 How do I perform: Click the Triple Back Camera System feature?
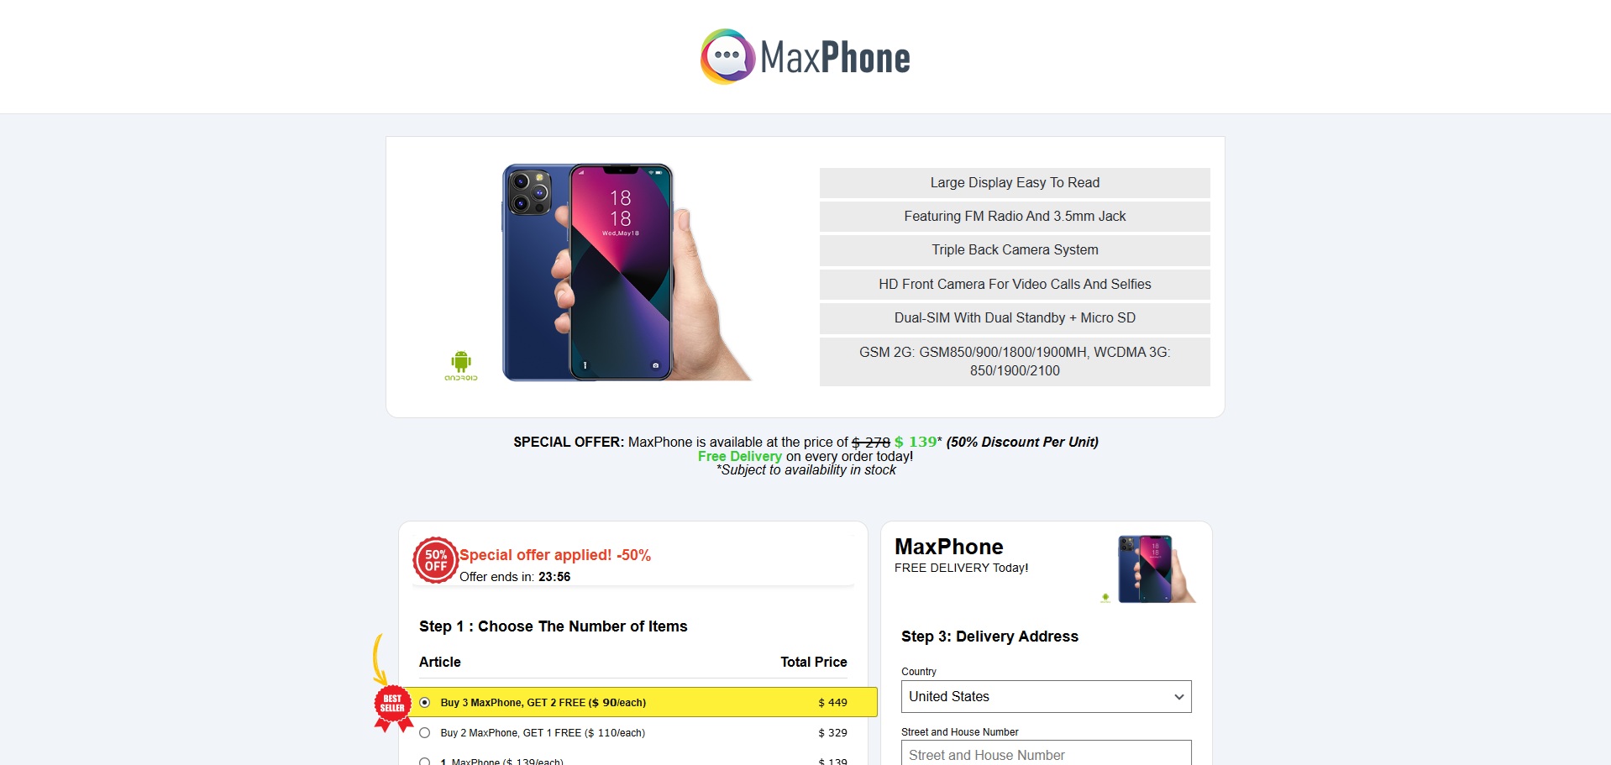tap(1015, 250)
